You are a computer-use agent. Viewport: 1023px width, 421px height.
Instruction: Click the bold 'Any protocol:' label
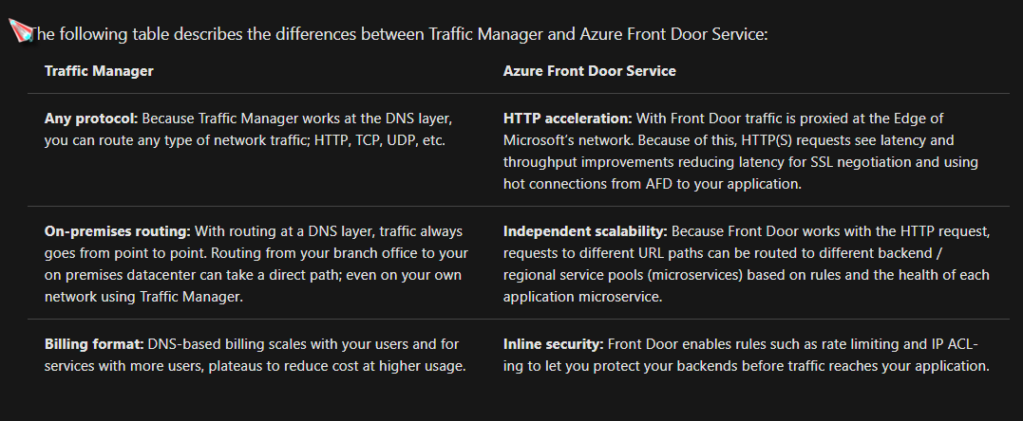coord(91,119)
